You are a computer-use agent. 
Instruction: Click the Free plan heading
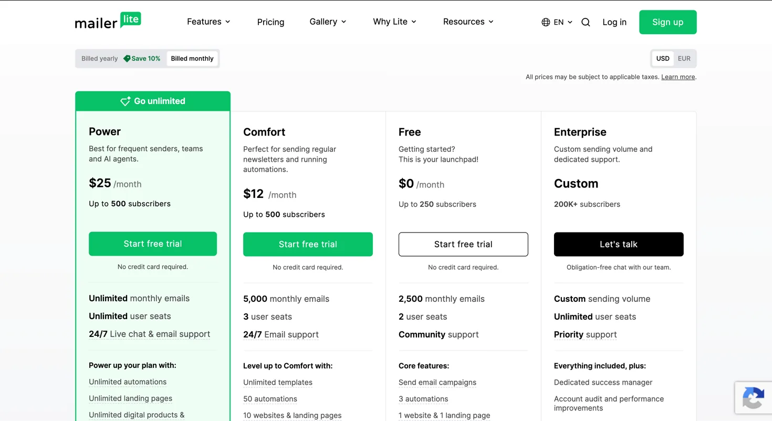click(410, 132)
